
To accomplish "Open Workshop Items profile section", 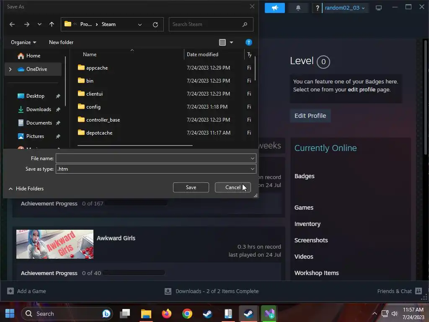I will (316, 273).
